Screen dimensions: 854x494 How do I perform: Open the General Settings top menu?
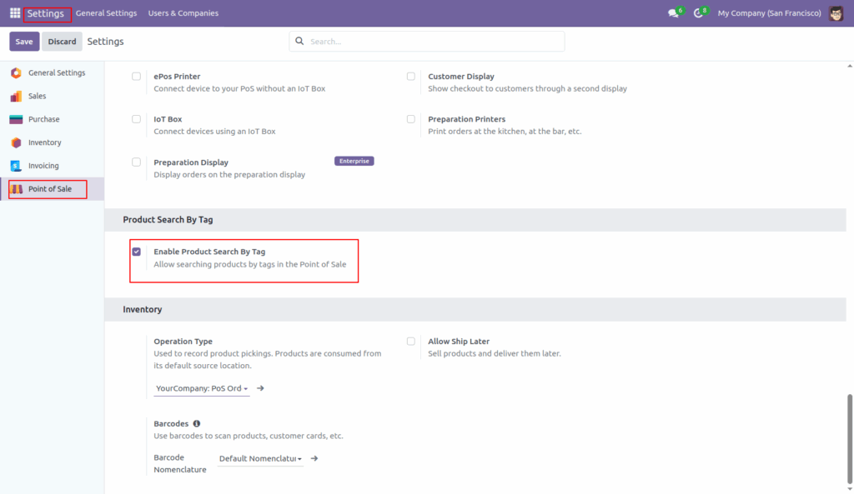106,12
